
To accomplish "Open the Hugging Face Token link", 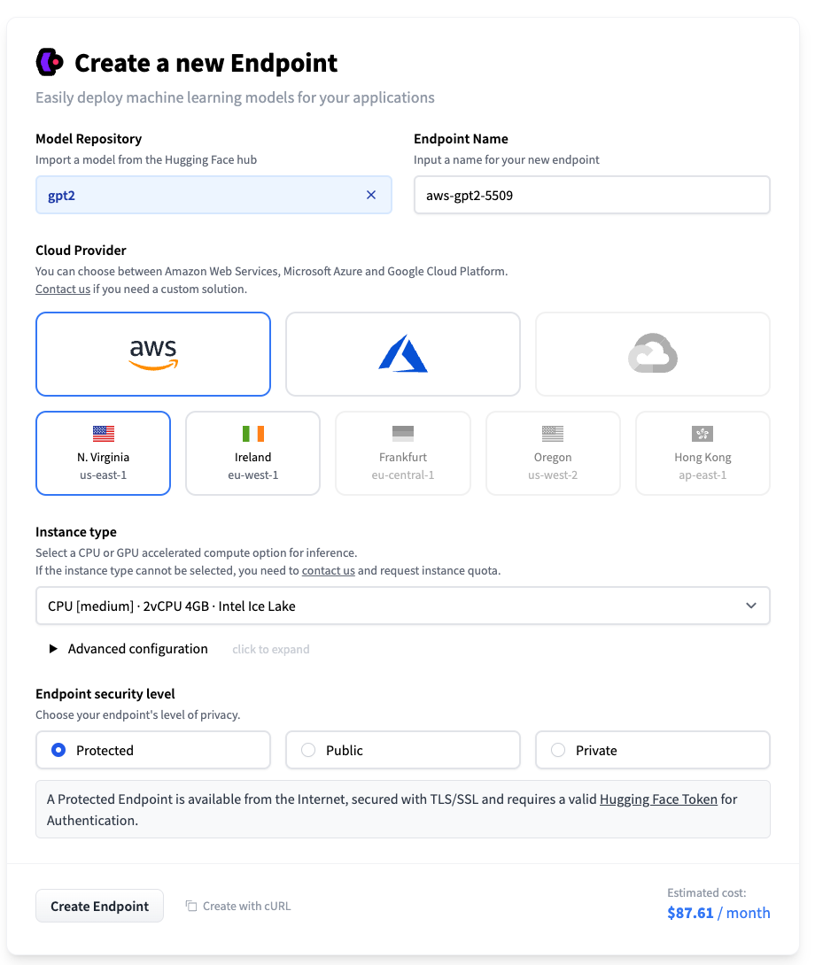I will click(x=658, y=799).
